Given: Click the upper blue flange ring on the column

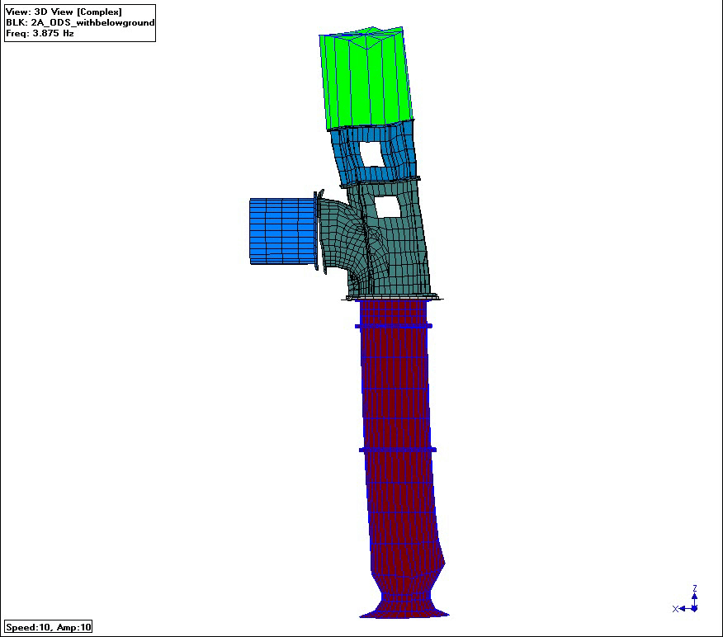Looking at the screenshot, I should 394,326.
